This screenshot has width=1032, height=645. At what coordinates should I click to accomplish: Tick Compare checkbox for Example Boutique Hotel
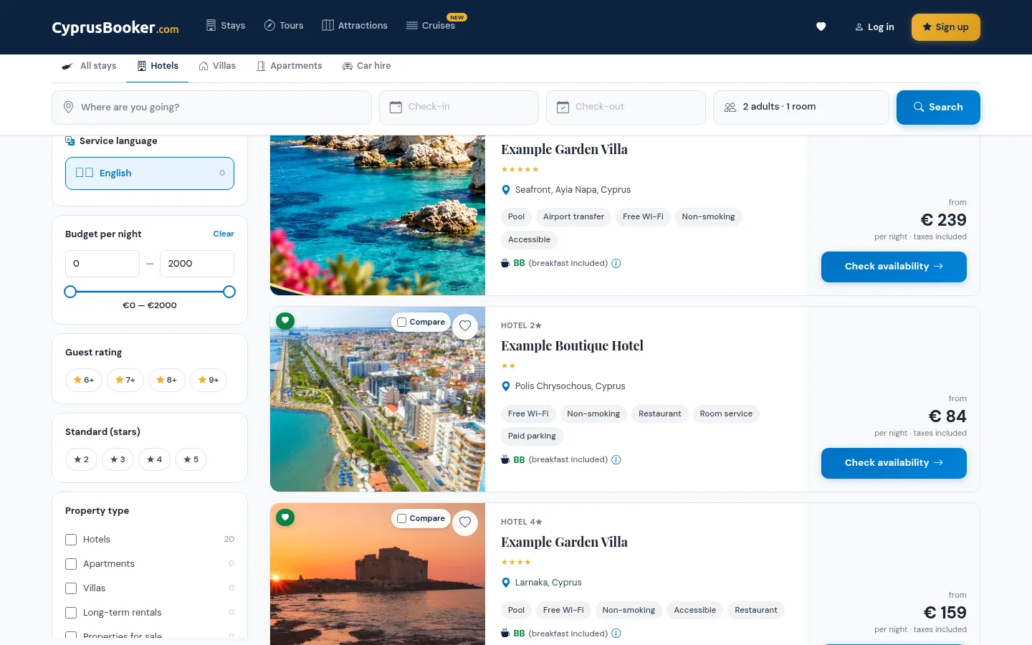click(402, 322)
